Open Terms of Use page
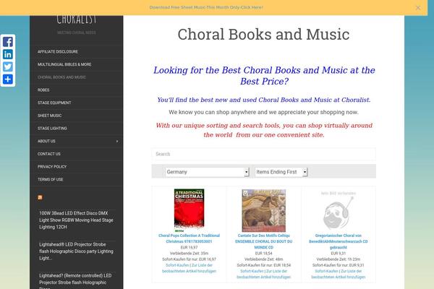 pyautogui.click(x=51, y=179)
